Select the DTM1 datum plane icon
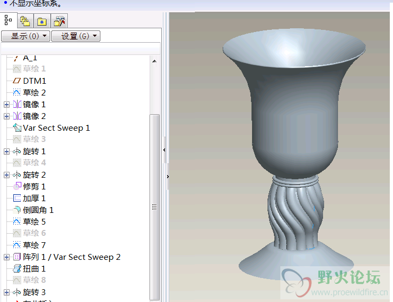 coord(17,81)
